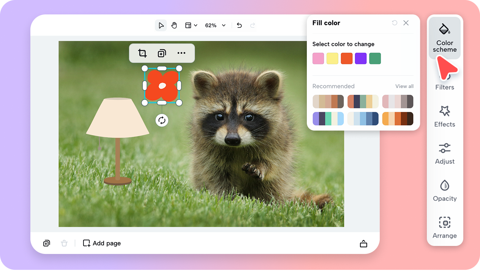
Task: Open the Opacity control
Action: [445, 191]
